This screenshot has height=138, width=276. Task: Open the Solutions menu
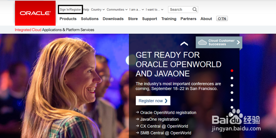pos(90,19)
